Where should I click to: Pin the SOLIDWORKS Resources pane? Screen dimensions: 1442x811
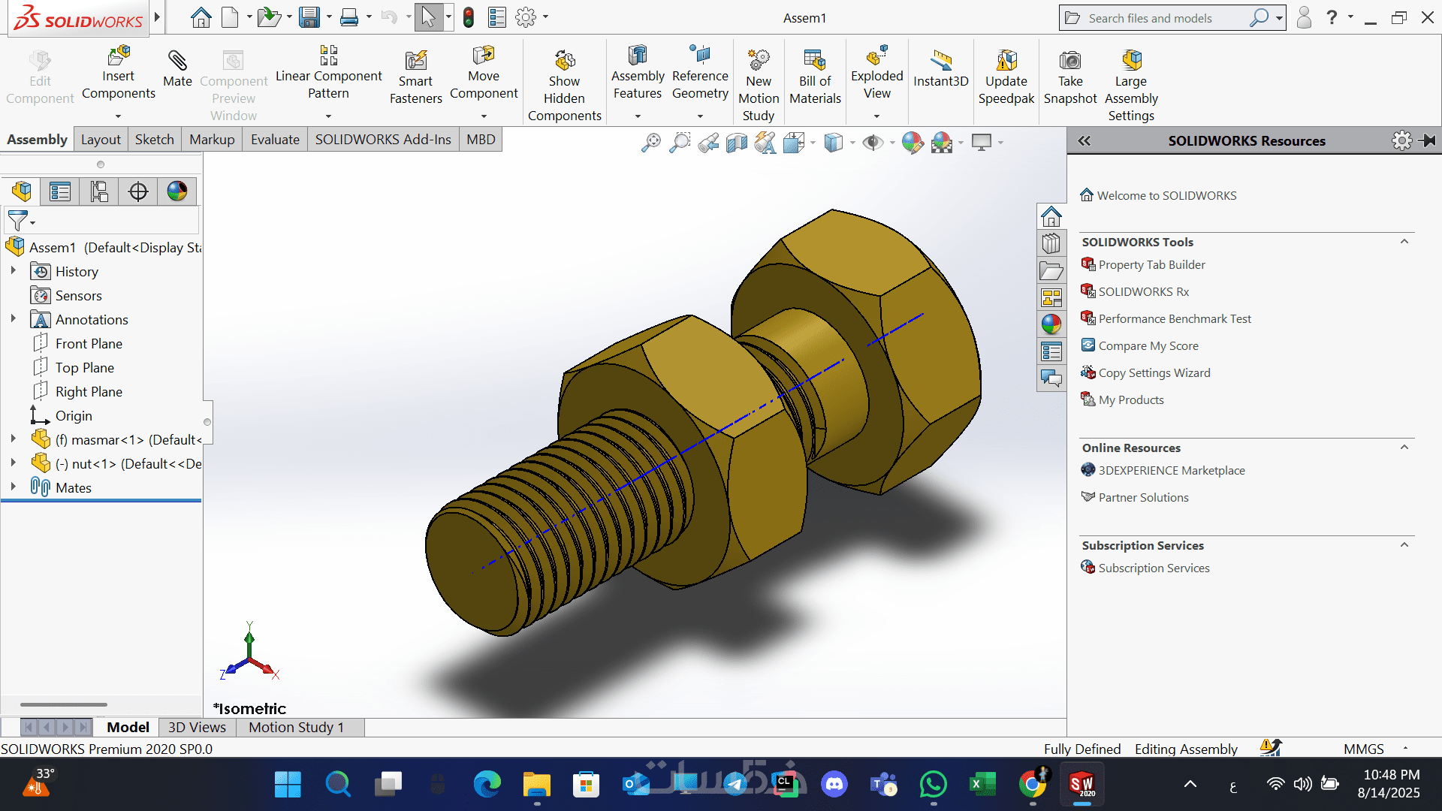click(x=1428, y=140)
